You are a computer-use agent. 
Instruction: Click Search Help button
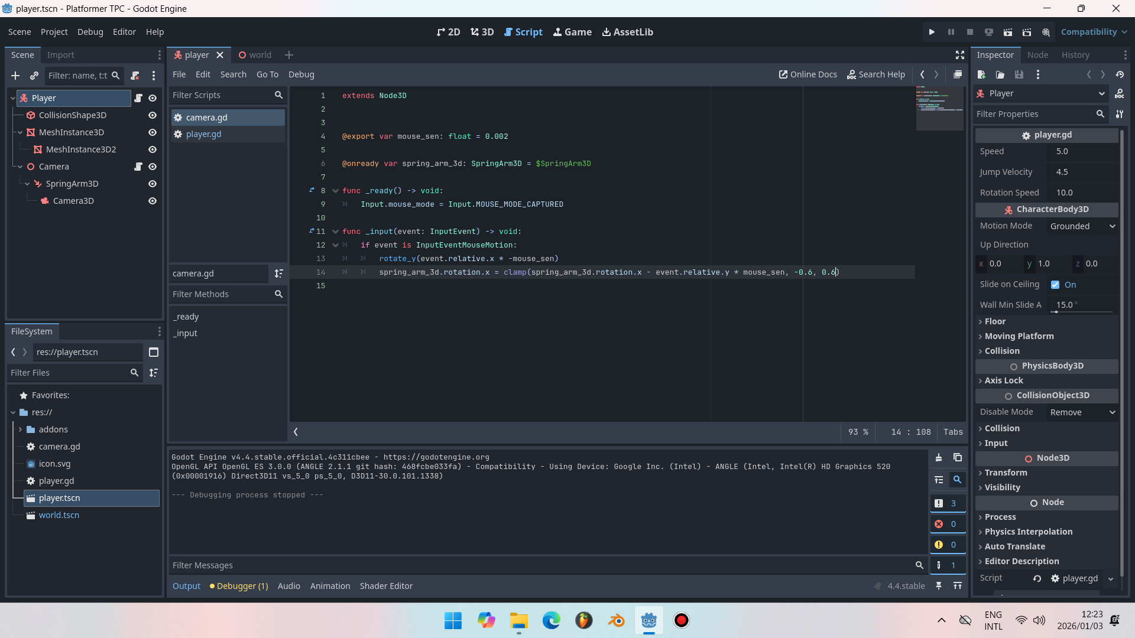point(876,74)
